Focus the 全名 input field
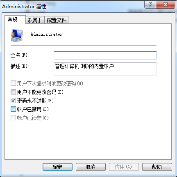 point(105,55)
